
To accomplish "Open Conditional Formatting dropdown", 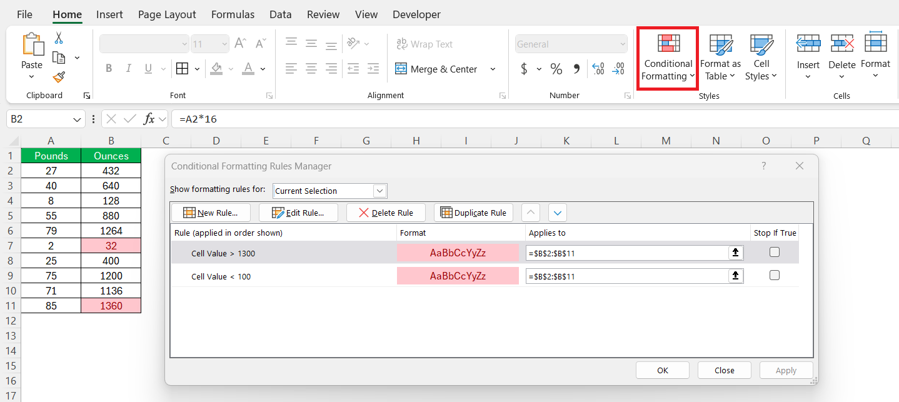I will tap(668, 59).
